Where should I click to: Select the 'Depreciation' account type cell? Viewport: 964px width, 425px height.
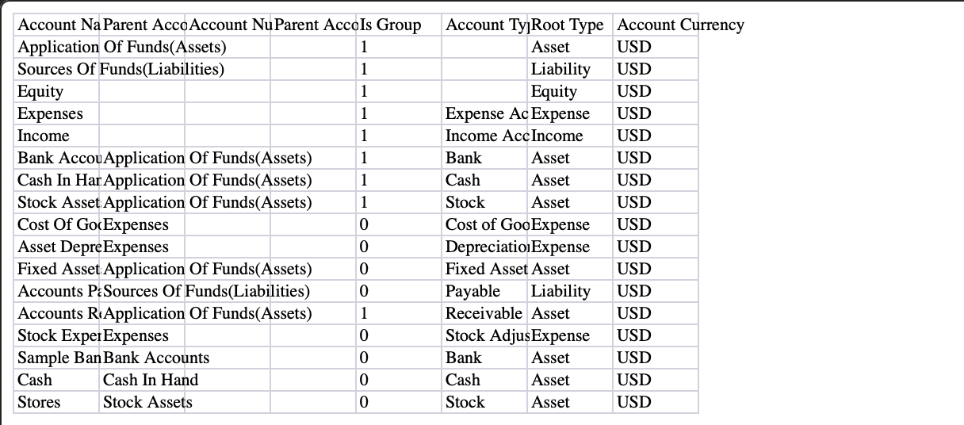click(485, 247)
